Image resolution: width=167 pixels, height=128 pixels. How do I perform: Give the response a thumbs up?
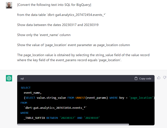point(159,78)
